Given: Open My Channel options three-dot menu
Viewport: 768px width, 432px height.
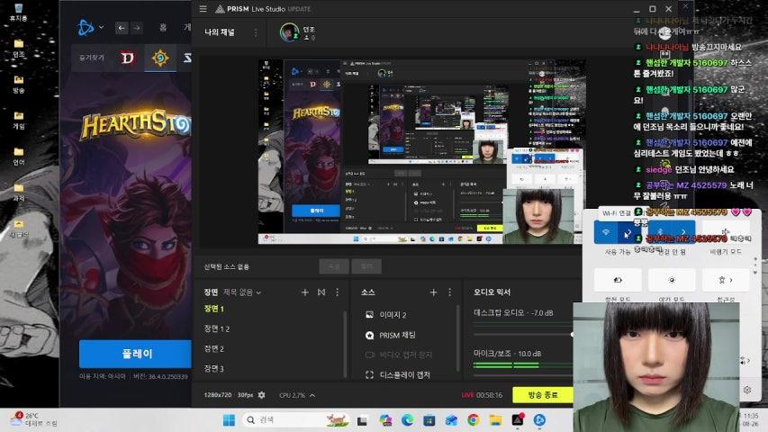Looking at the screenshot, I should pyautogui.click(x=255, y=32).
